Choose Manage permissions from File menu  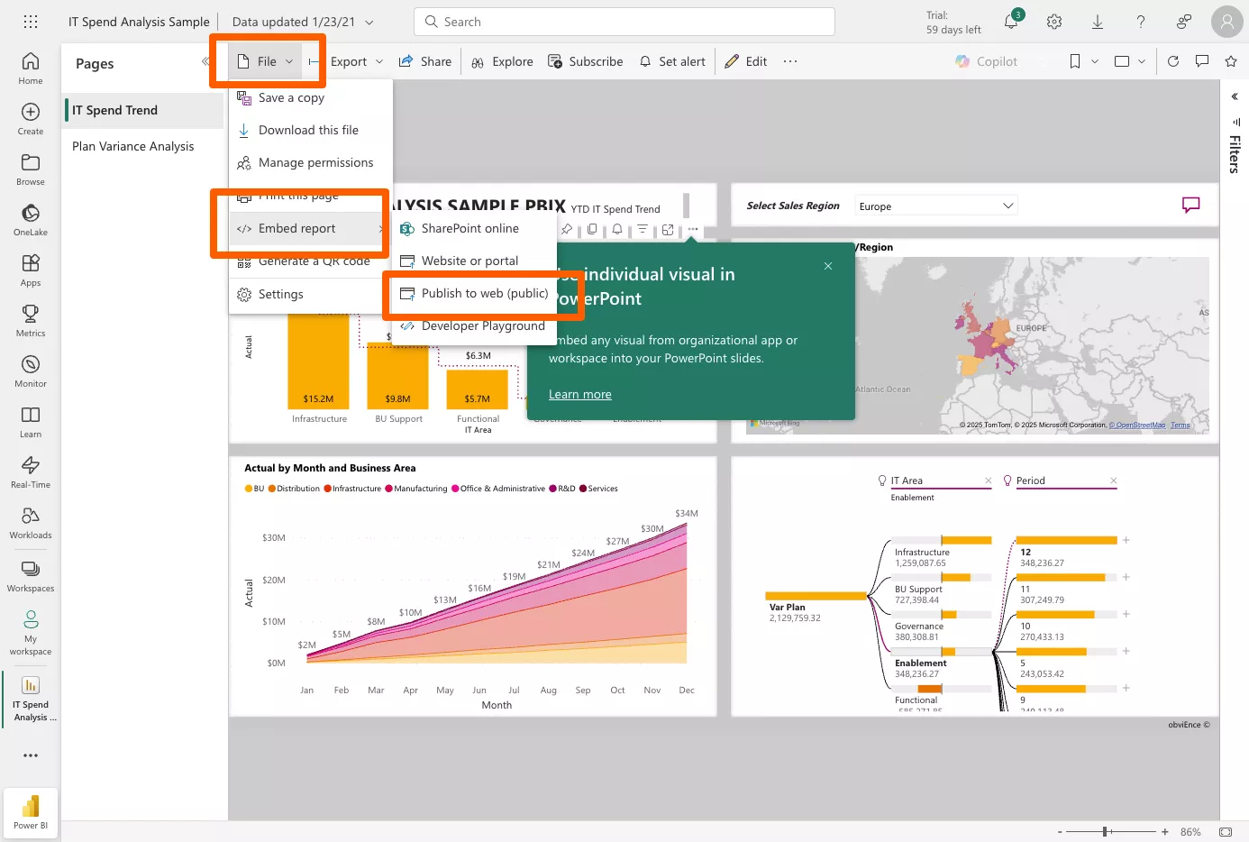pyautogui.click(x=315, y=162)
